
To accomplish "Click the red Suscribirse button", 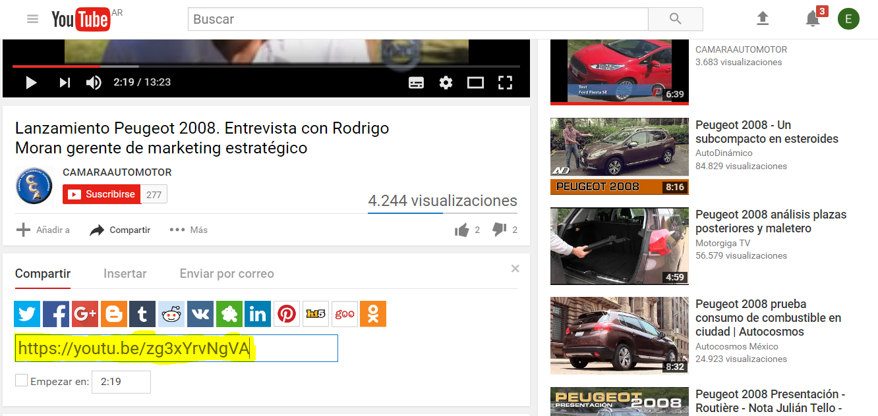I will tap(102, 194).
